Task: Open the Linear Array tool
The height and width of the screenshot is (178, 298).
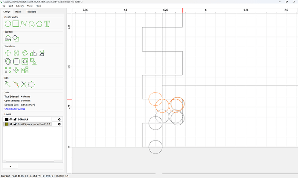Action: (8, 70)
